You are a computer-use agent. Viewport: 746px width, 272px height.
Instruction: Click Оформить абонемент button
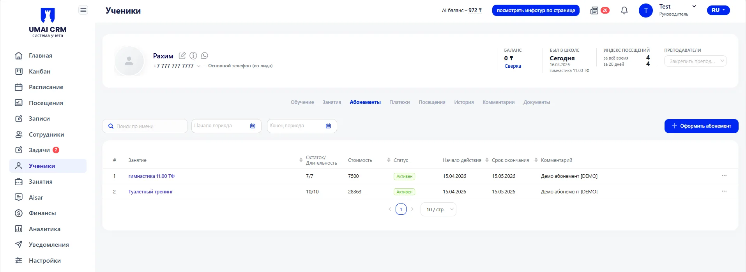[x=701, y=126]
